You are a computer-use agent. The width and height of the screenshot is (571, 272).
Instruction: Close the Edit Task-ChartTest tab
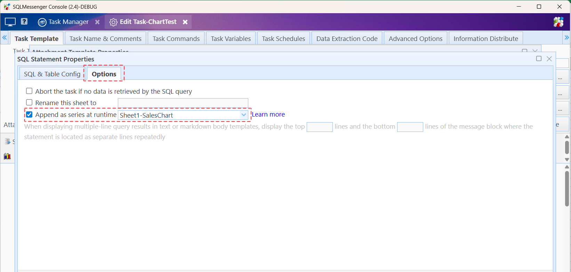coord(185,22)
